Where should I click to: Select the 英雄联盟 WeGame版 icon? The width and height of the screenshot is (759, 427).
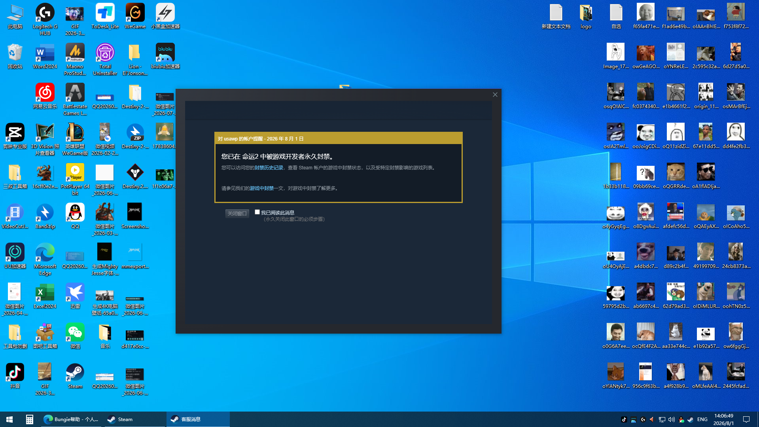(x=75, y=140)
